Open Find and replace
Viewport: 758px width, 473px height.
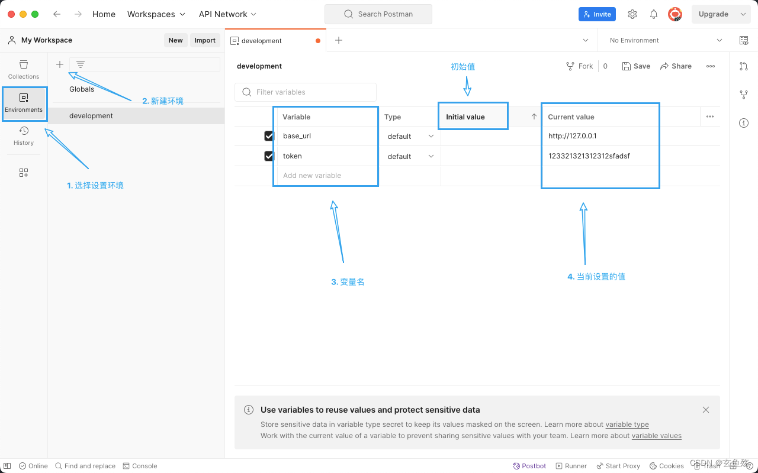pyautogui.click(x=85, y=466)
